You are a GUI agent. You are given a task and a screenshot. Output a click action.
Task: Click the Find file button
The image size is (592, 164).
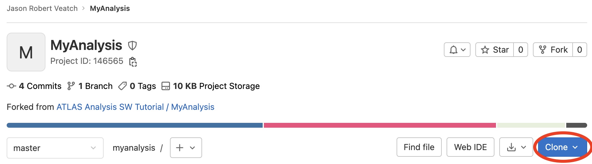tap(419, 147)
